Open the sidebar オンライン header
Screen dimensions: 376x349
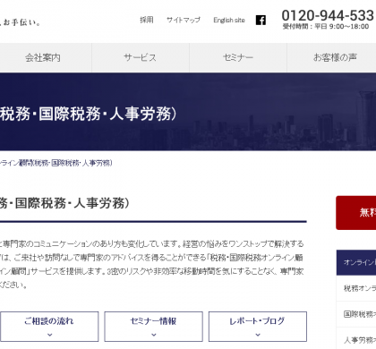pos(356,262)
